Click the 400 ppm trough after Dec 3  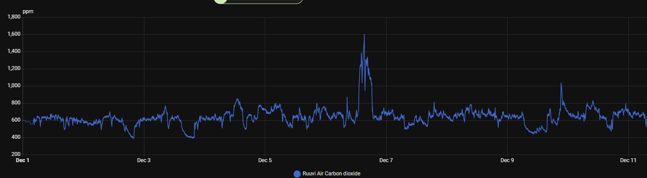point(191,137)
